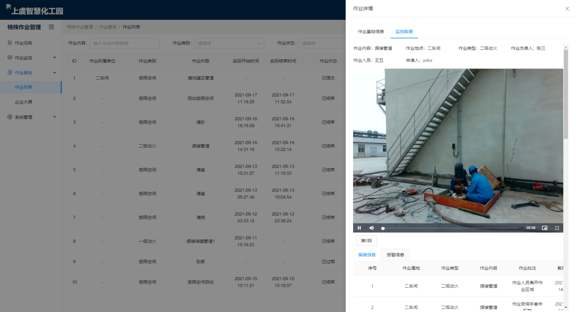Click the 作业任务 sidebar icon
Viewport: 576px width, 312px height.
[10, 43]
